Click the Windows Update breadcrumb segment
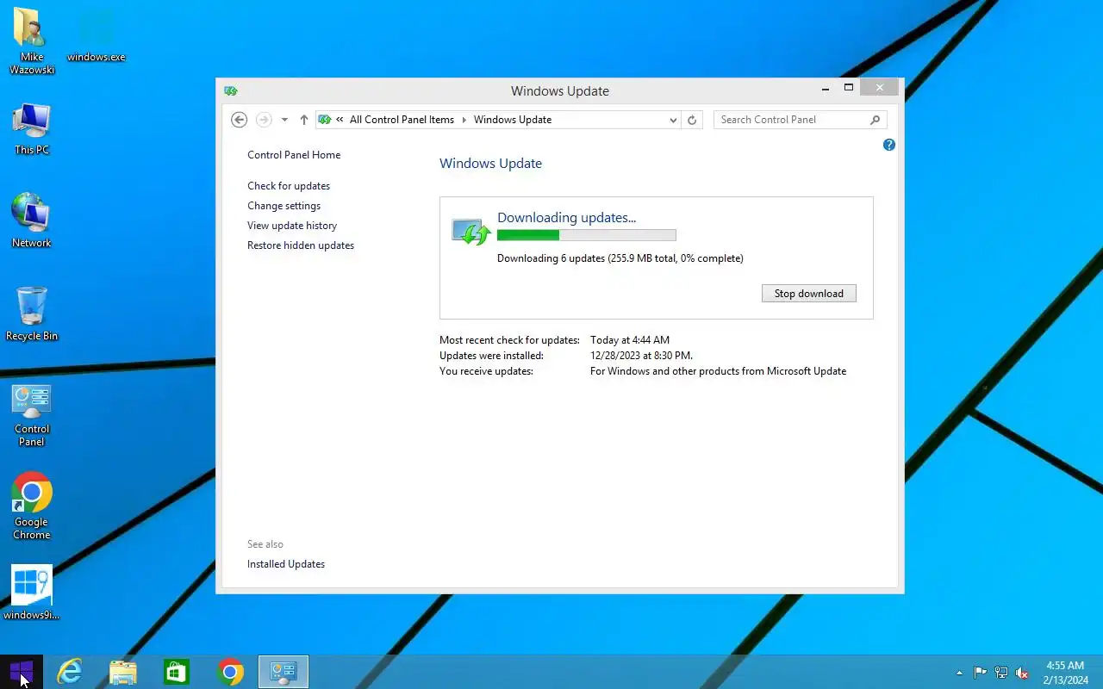1103x689 pixels. click(x=513, y=120)
